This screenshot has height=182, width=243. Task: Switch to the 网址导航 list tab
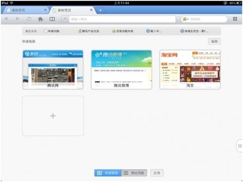(x=134, y=173)
